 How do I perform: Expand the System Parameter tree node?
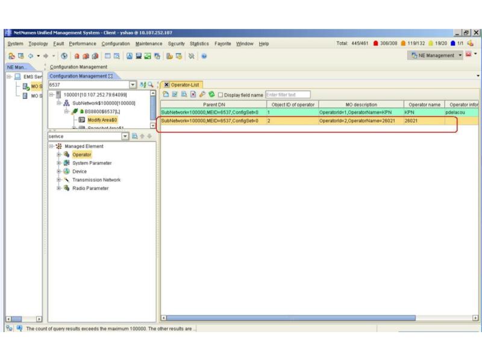click(58, 163)
